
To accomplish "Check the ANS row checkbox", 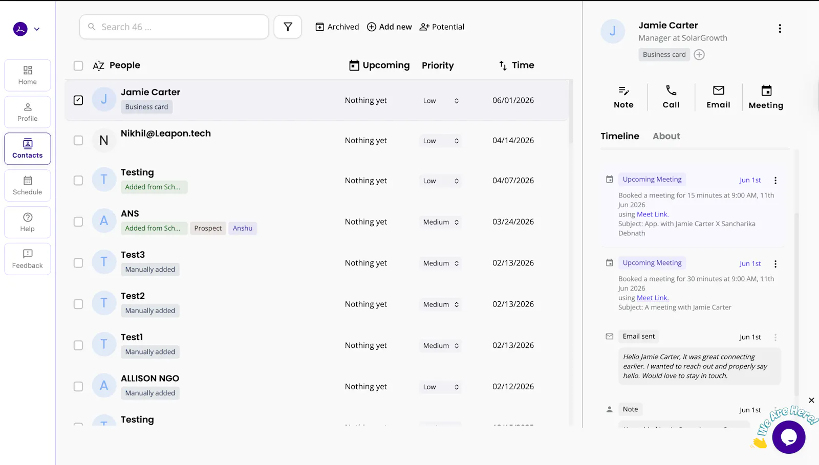I will point(78,222).
